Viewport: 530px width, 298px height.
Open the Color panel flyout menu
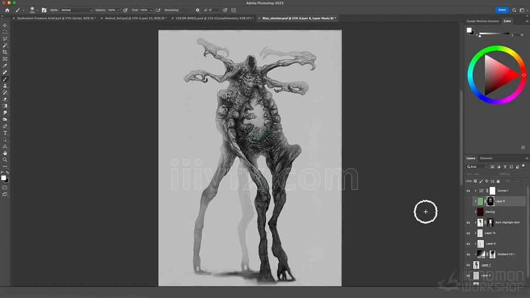point(527,21)
